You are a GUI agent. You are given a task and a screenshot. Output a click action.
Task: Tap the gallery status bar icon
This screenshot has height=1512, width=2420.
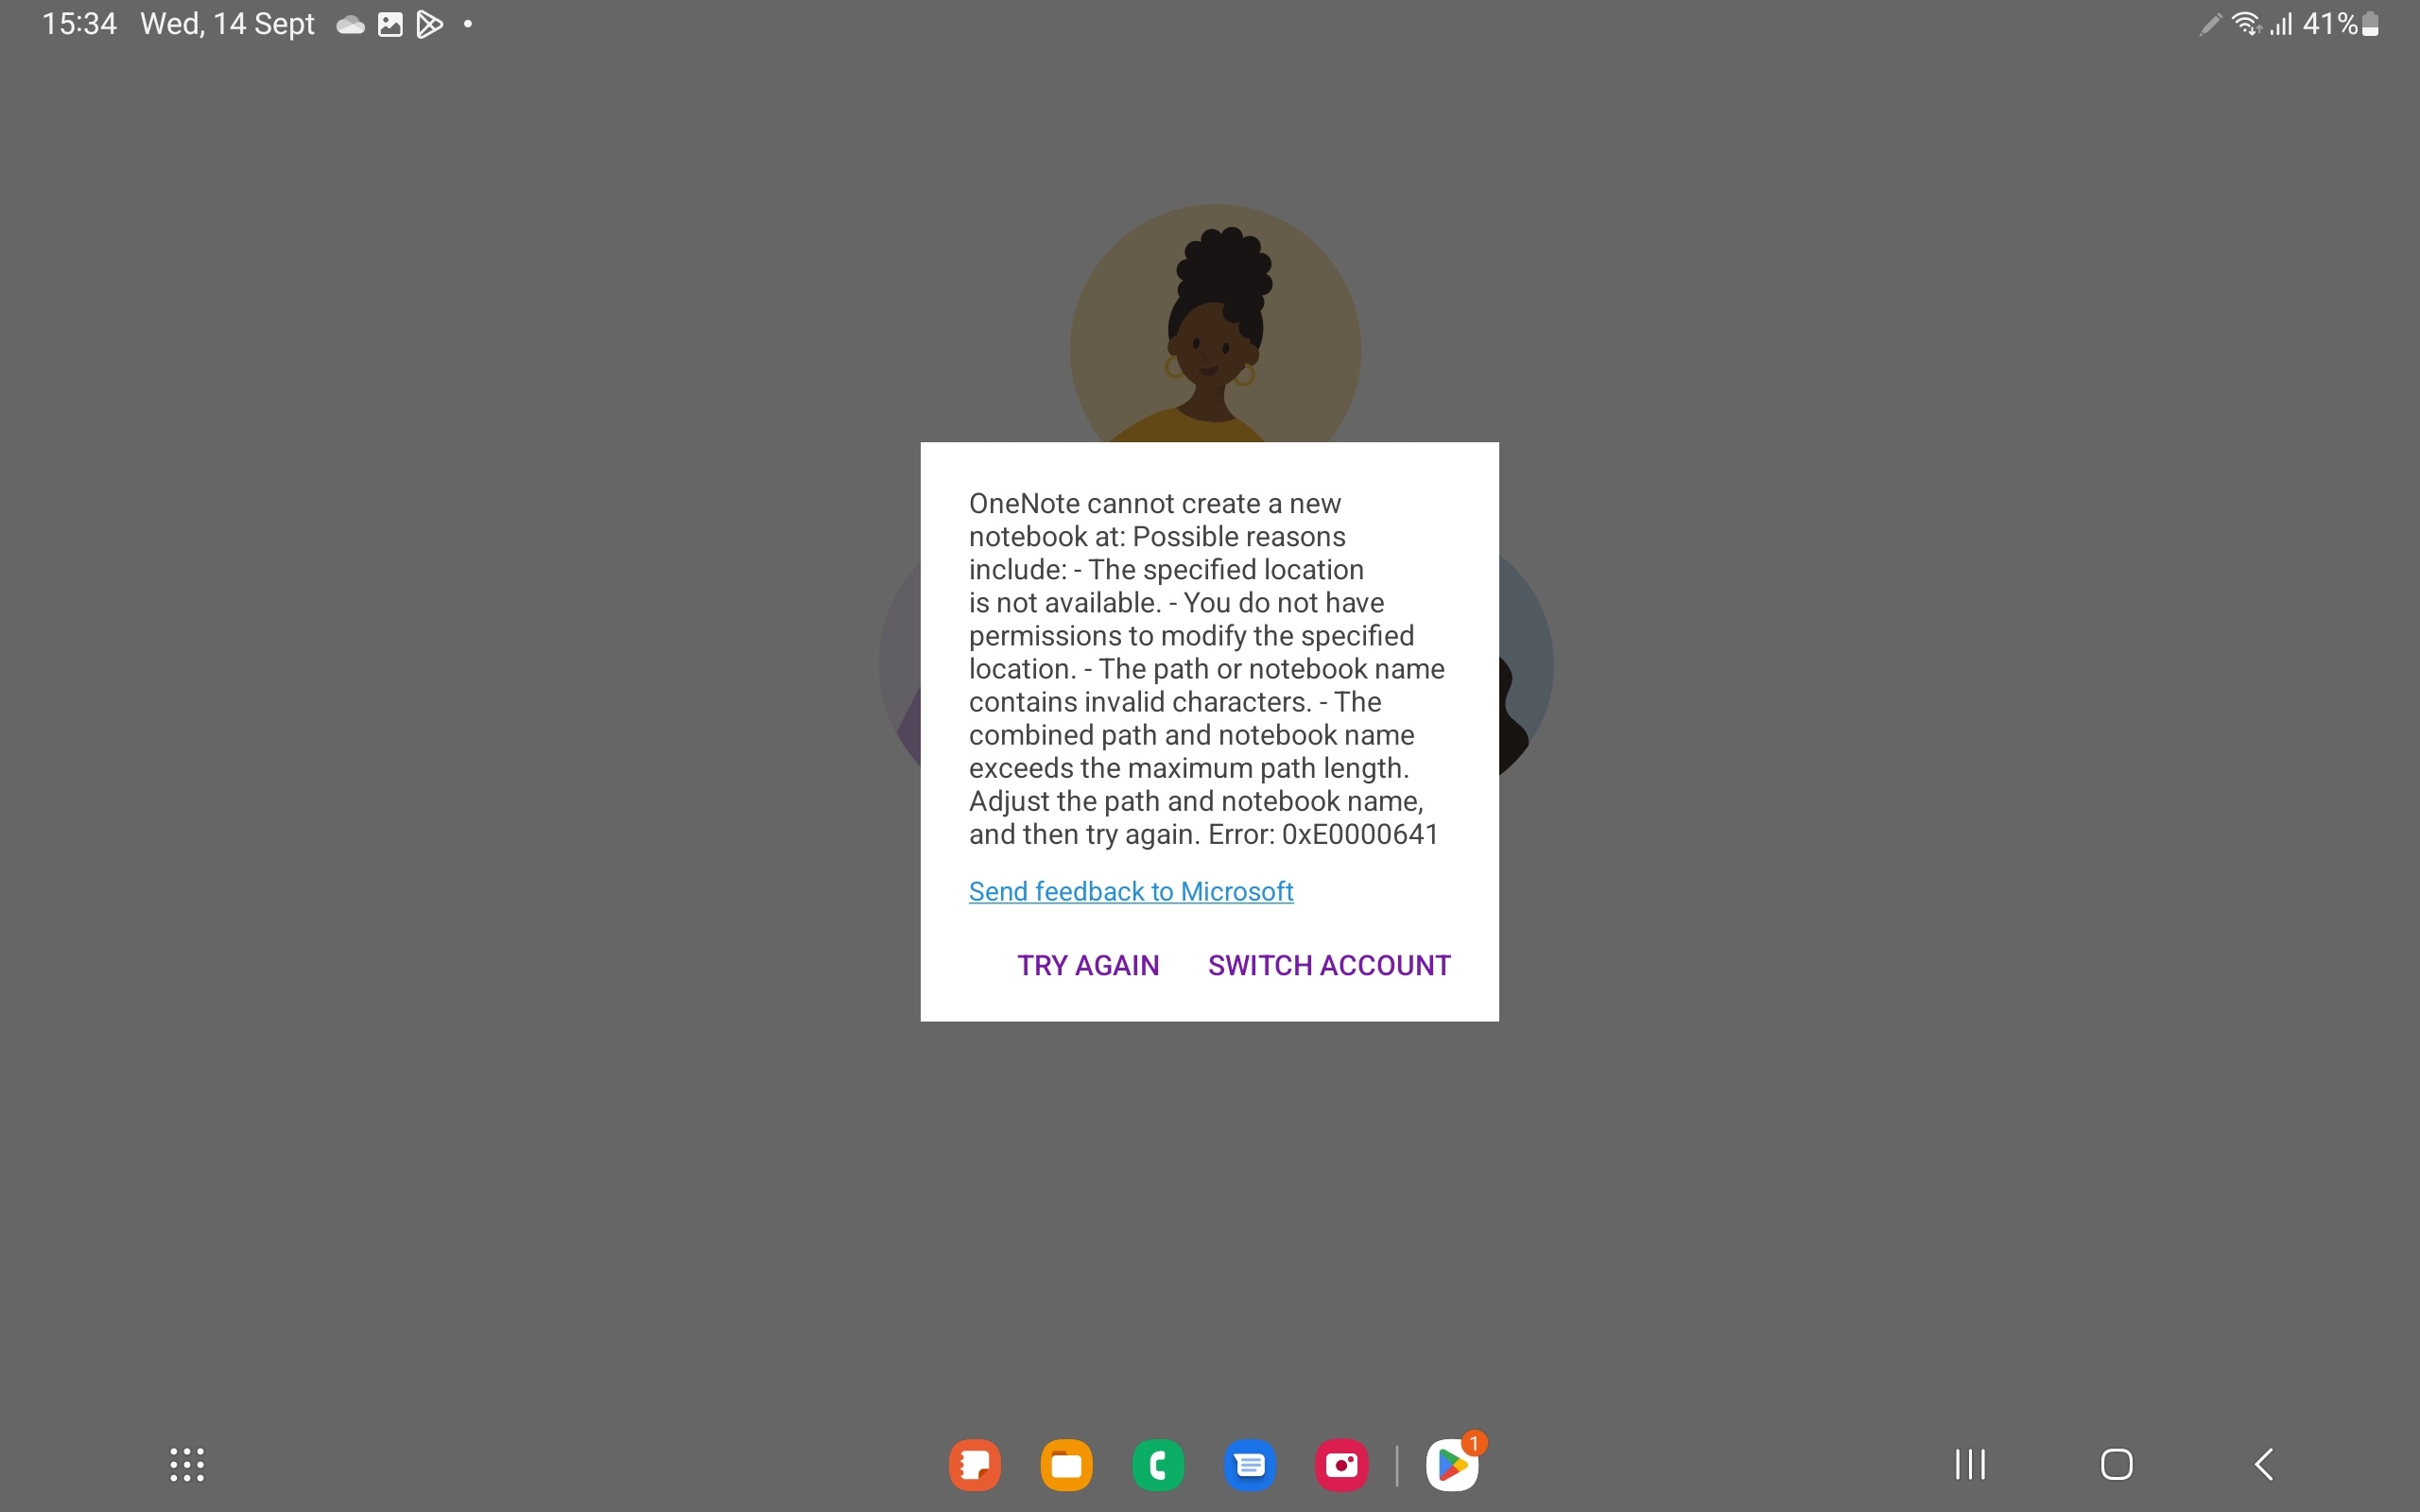coord(390,23)
